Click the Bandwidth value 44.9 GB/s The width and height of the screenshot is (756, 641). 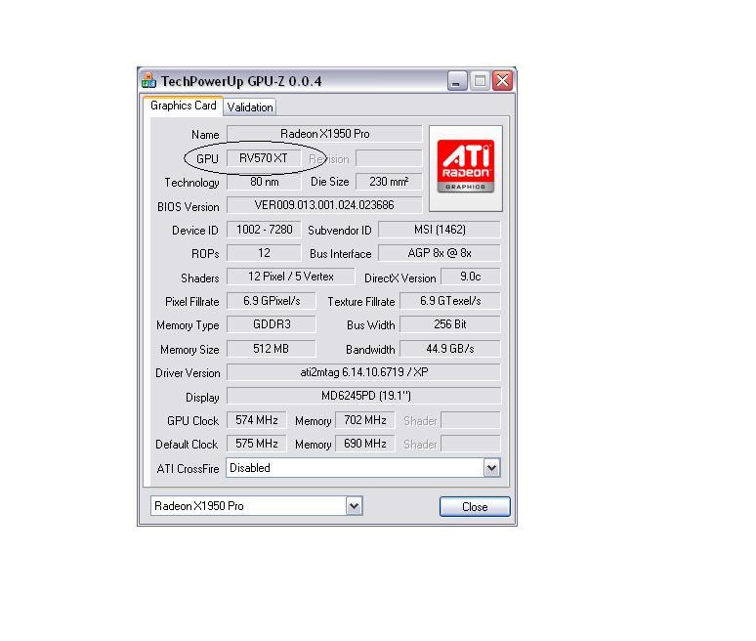[x=450, y=348]
